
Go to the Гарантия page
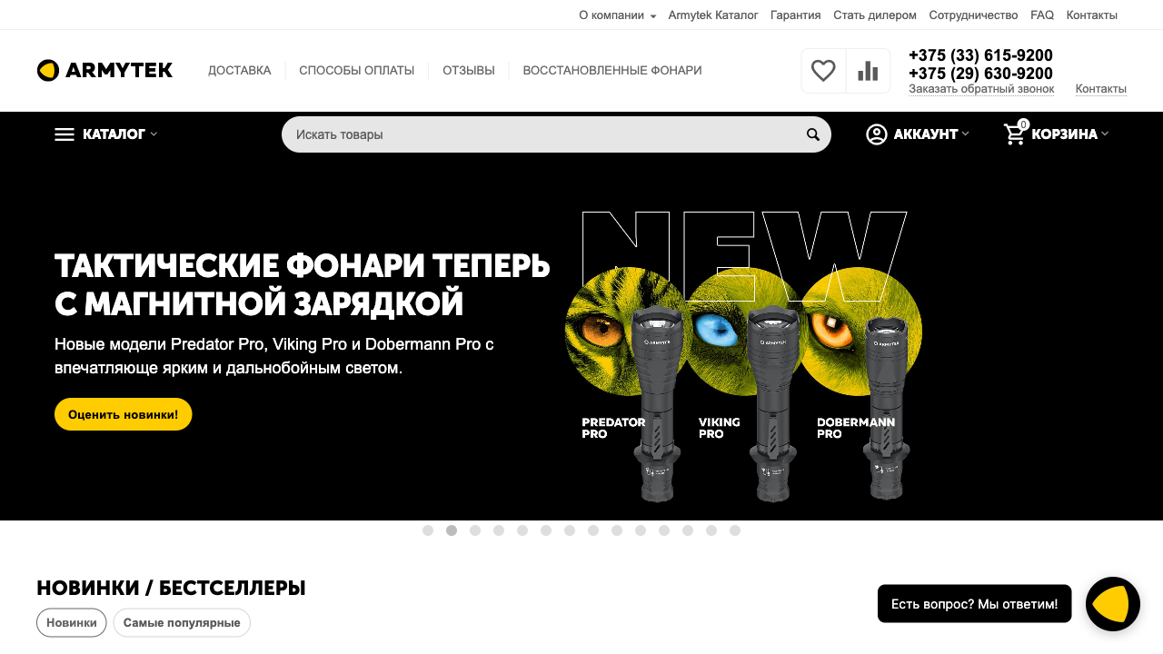[x=796, y=15]
